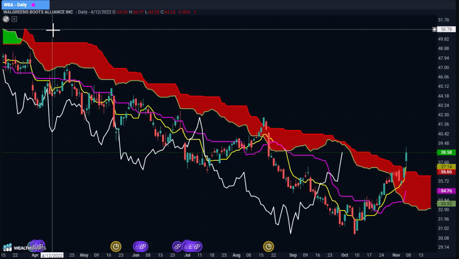Viewport: 459px width, 259px height.
Task: Click the round gray hide-drawings icon
Action: pyautogui.click(x=6, y=19)
